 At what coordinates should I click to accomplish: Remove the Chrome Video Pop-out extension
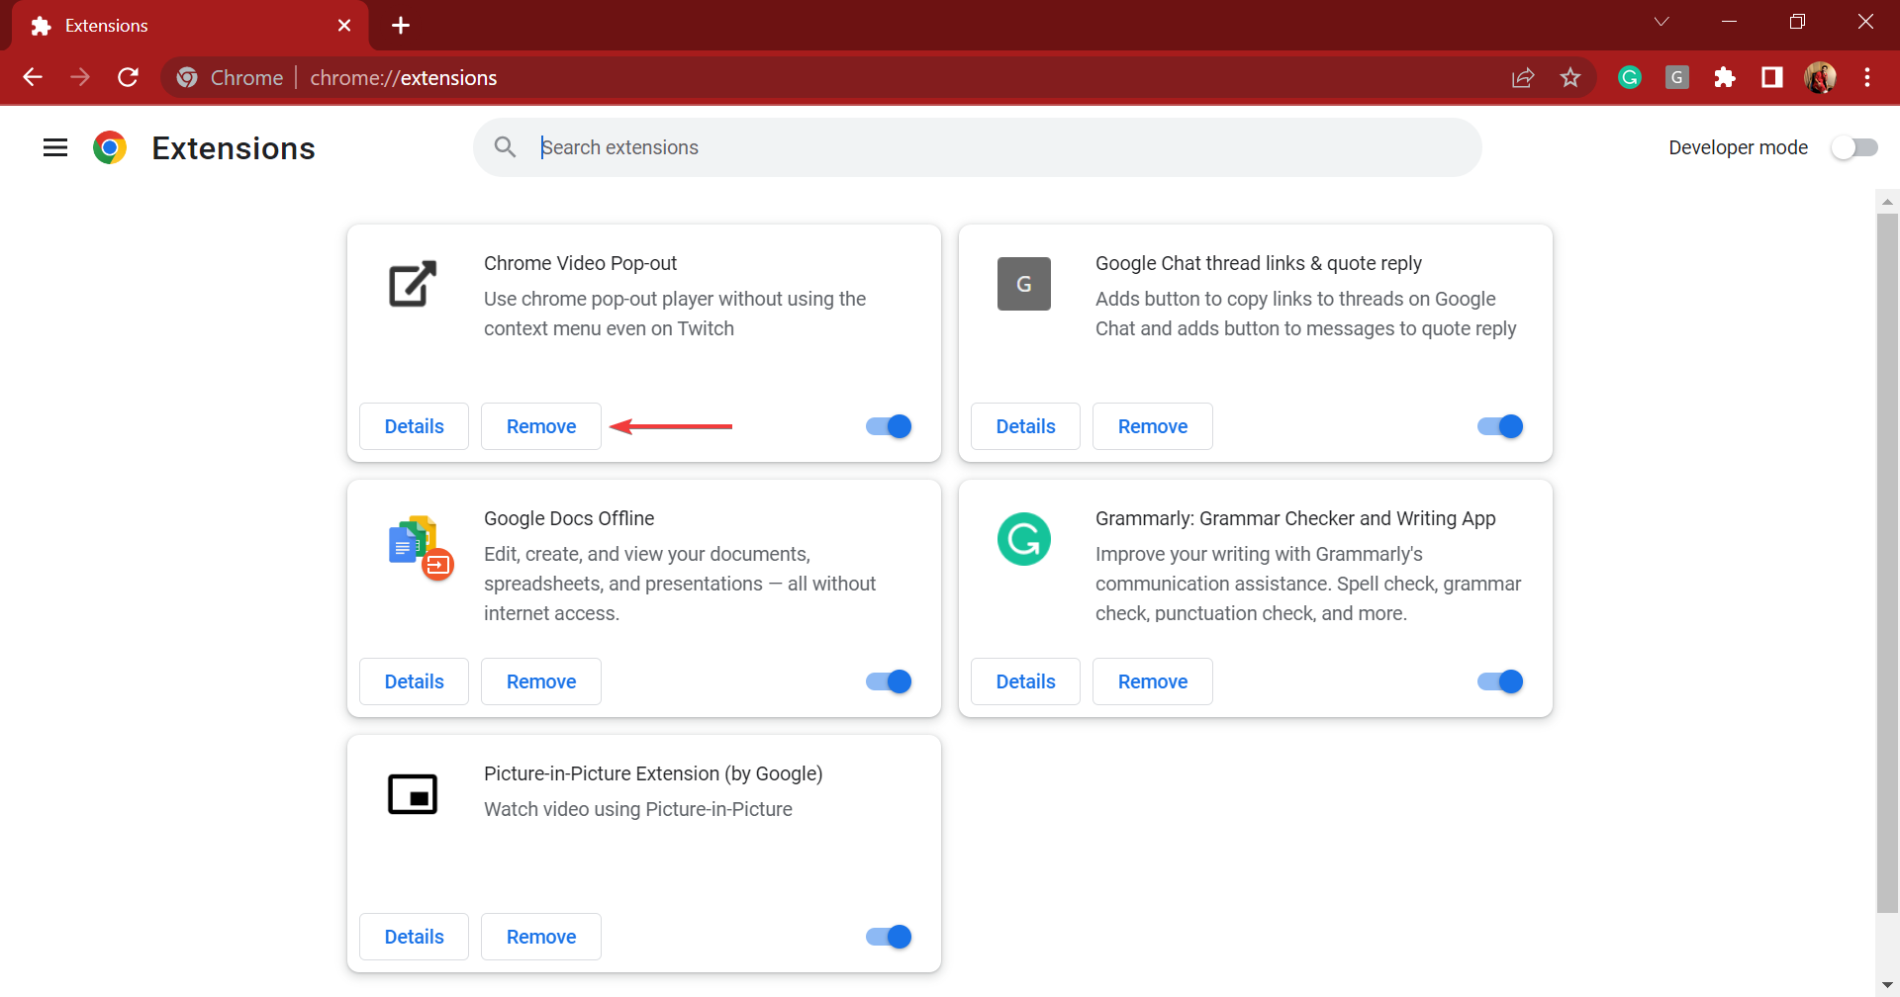541,426
